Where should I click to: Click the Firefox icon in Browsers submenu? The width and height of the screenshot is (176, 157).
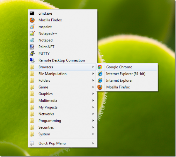click(x=100, y=87)
